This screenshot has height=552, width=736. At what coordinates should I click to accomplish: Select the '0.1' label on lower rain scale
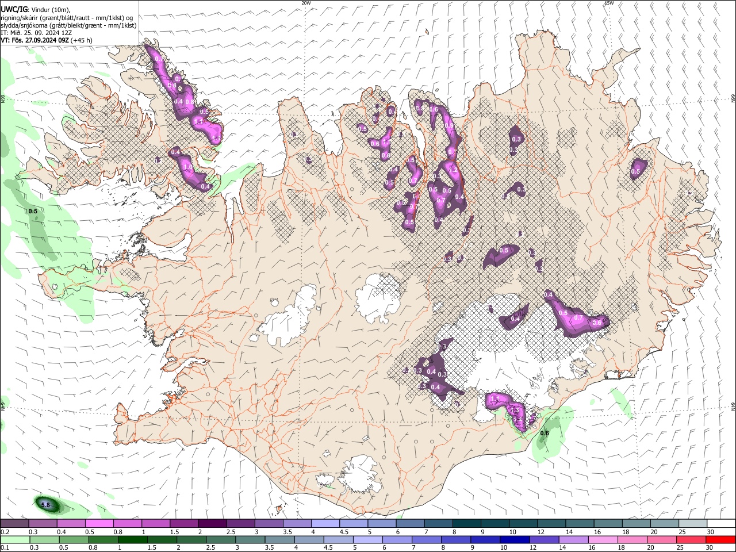click(5, 547)
